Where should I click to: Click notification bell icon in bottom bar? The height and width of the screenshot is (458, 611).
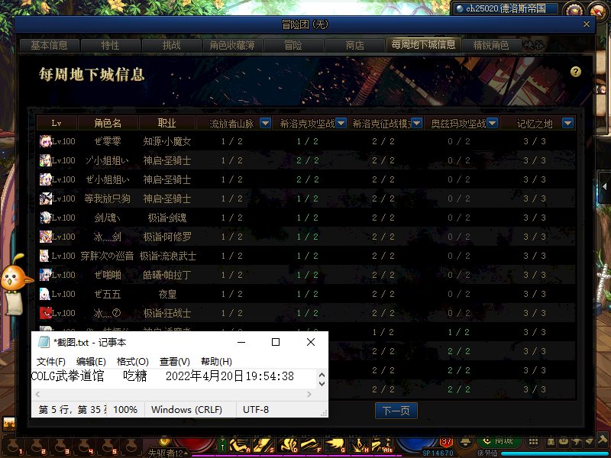465,442
